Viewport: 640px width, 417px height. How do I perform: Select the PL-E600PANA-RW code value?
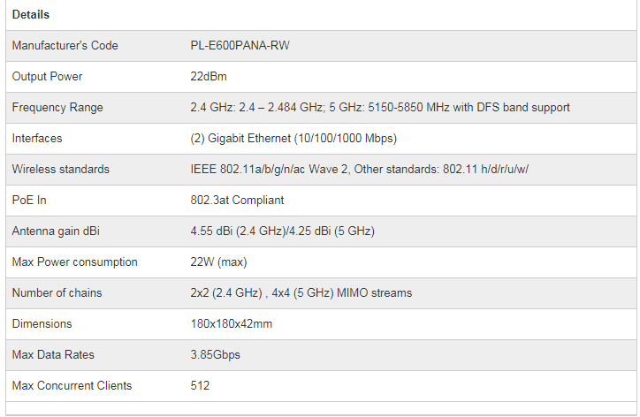240,46
